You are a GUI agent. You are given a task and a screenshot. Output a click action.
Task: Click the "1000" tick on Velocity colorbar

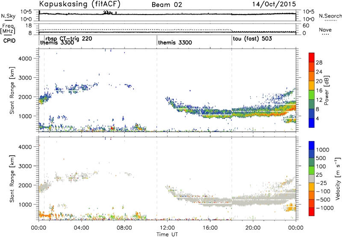(x=323, y=150)
